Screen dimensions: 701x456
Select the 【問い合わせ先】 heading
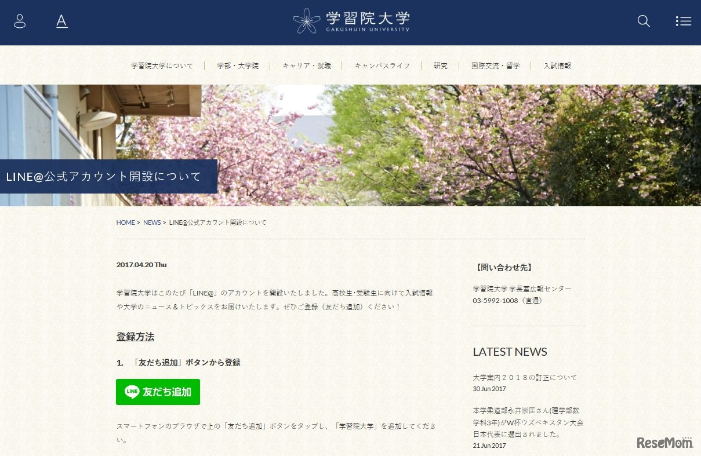503,268
